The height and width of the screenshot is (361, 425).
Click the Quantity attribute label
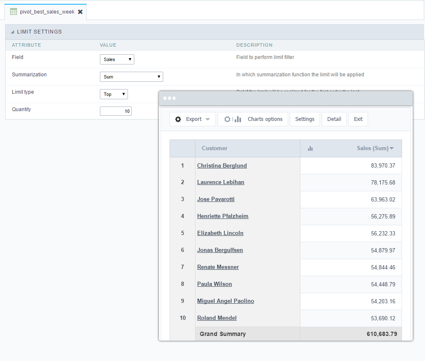pyautogui.click(x=21, y=109)
